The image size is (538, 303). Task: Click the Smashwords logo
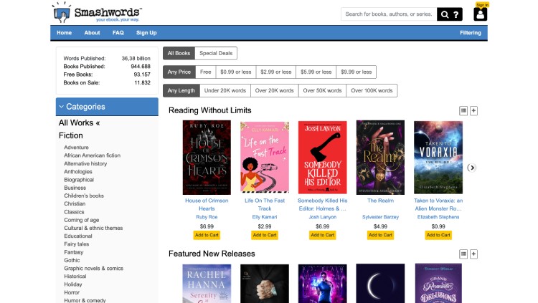coord(97,13)
